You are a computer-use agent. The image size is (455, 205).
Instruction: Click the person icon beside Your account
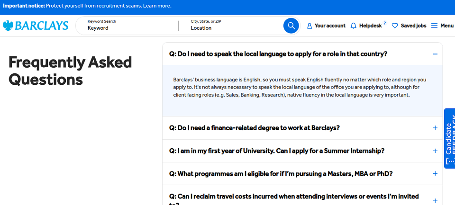click(x=309, y=26)
